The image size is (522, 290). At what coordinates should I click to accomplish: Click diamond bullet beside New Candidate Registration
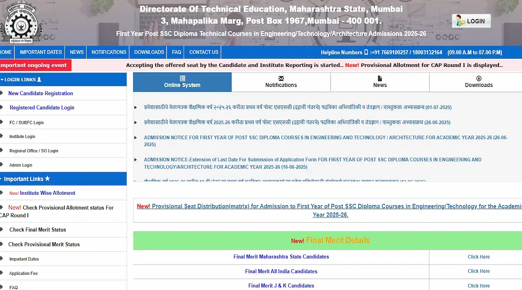click(2, 93)
